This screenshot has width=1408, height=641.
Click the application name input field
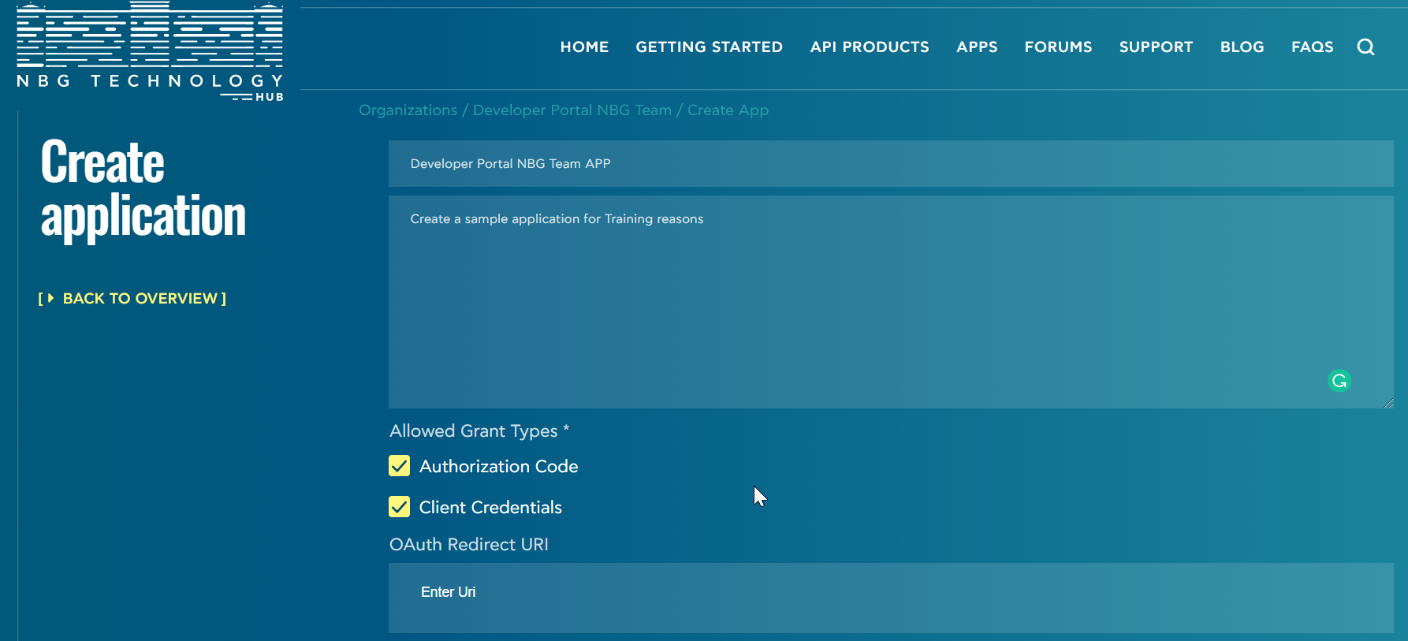[890, 164]
